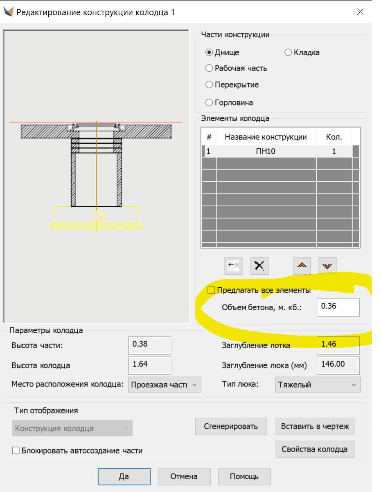The image size is (381, 492).
Task: Click the Вставить в чертеж button
Action: 315,426
